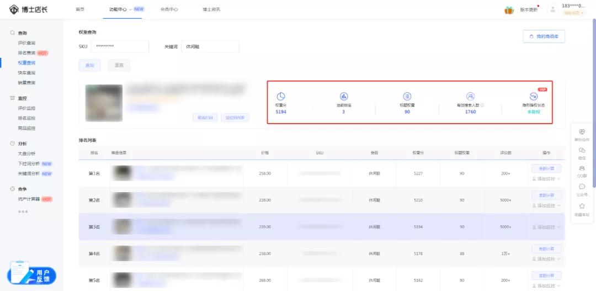Open the gift box icon
The image size is (596, 291).
pyautogui.click(x=509, y=10)
